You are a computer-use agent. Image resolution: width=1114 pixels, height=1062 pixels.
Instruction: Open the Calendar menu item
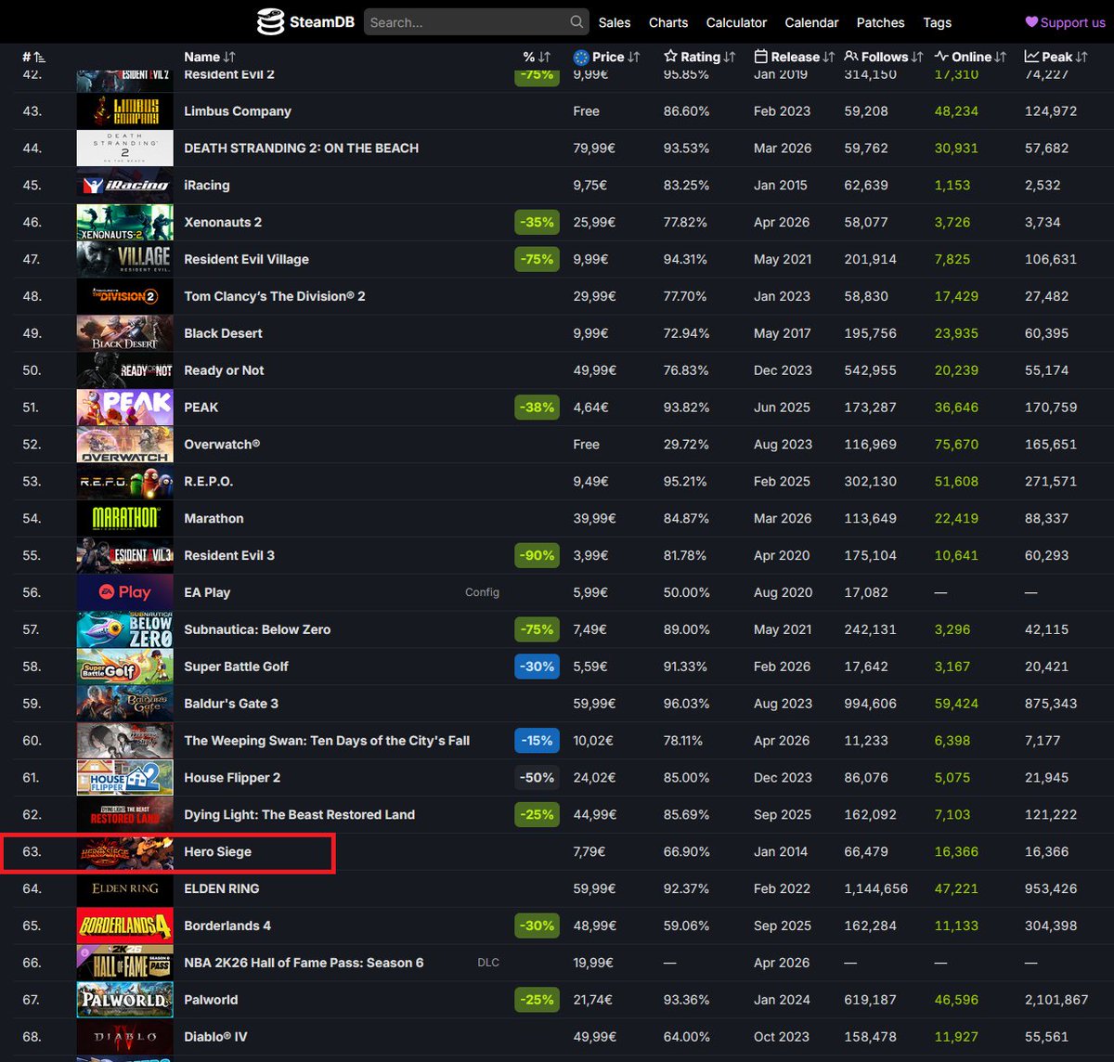click(811, 22)
